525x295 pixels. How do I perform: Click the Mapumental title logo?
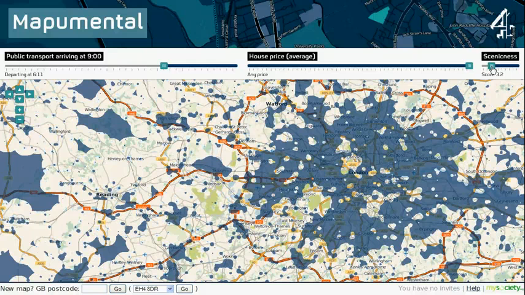77,23
